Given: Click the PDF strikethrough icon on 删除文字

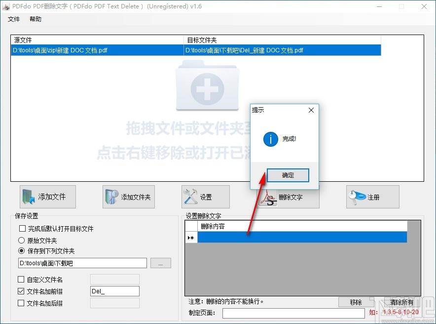Looking at the screenshot, I should [269, 198].
